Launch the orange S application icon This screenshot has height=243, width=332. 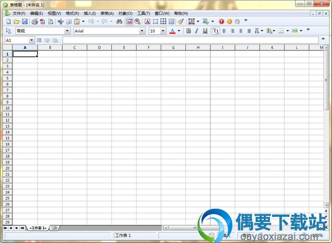coord(230,22)
